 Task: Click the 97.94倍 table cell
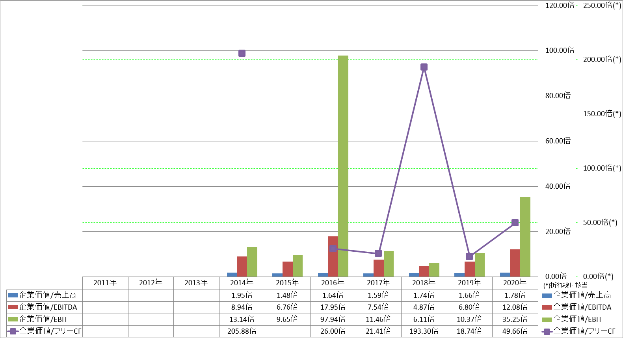(x=333, y=319)
